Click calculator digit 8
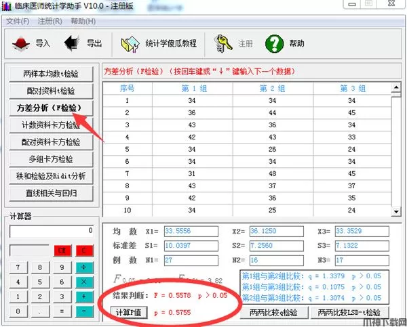The height and width of the screenshot is (327, 407). pos(40,267)
